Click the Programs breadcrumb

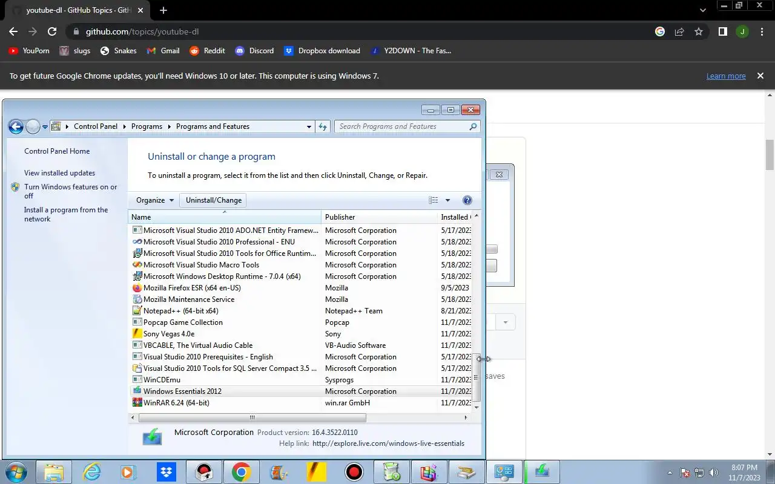147,126
